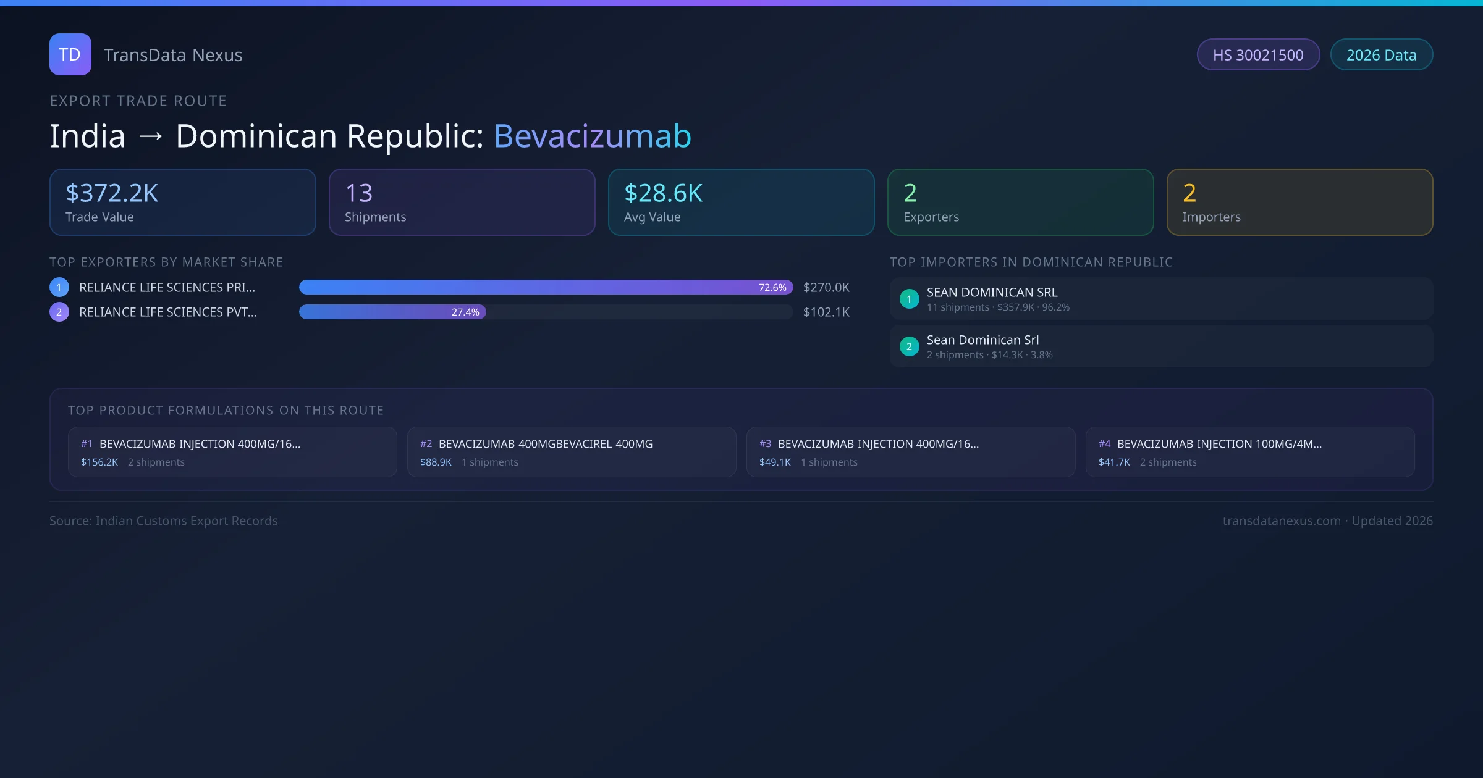This screenshot has width=1483, height=778.
Task: Click the 2 Importers stat card
Action: pyautogui.click(x=1299, y=203)
